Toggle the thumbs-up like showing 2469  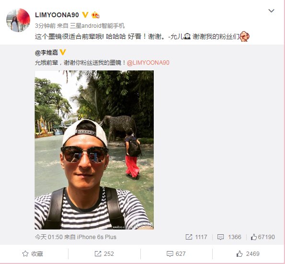248,253
